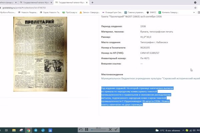The width and height of the screenshot is (200, 133).
Task: Click the highlighted description text paragraph
Action: 140,96
